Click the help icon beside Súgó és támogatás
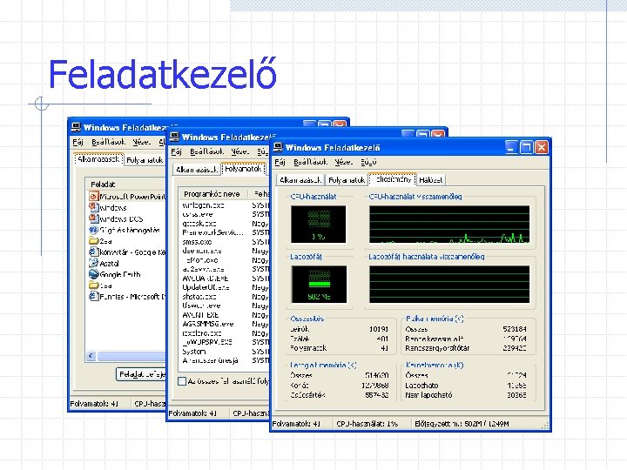 93,230
